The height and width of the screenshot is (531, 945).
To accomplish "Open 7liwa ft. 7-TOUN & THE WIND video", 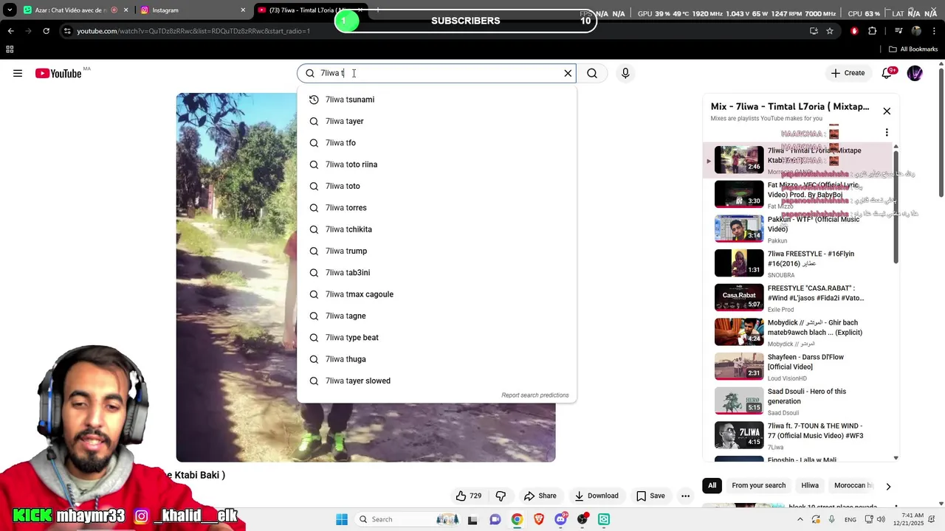I will 797,435.
